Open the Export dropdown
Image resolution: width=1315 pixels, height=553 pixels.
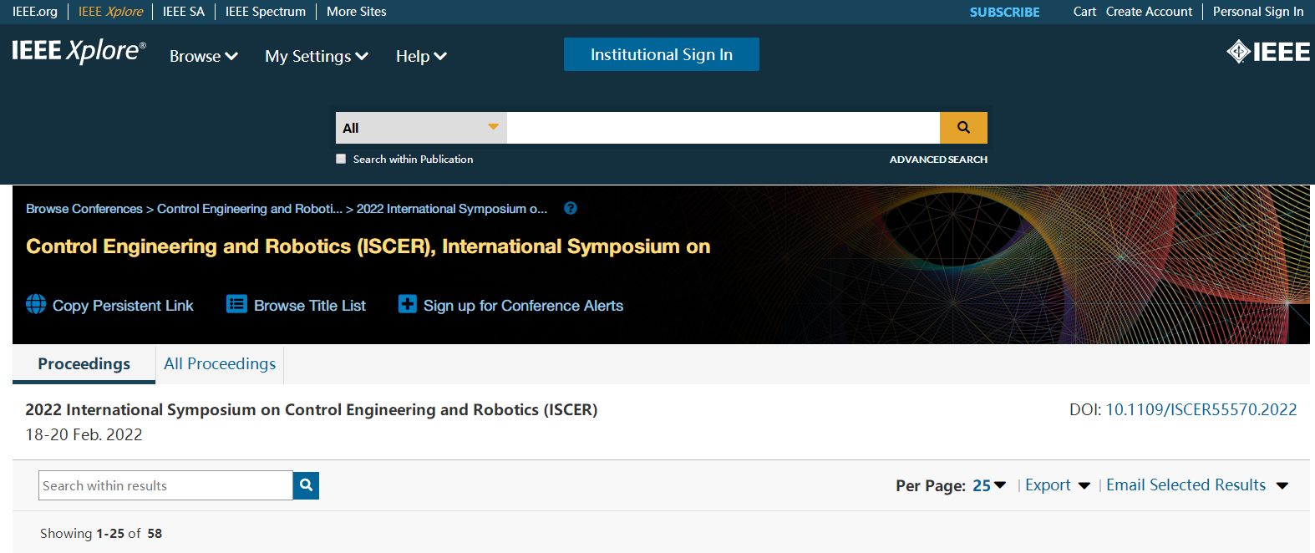1058,485
